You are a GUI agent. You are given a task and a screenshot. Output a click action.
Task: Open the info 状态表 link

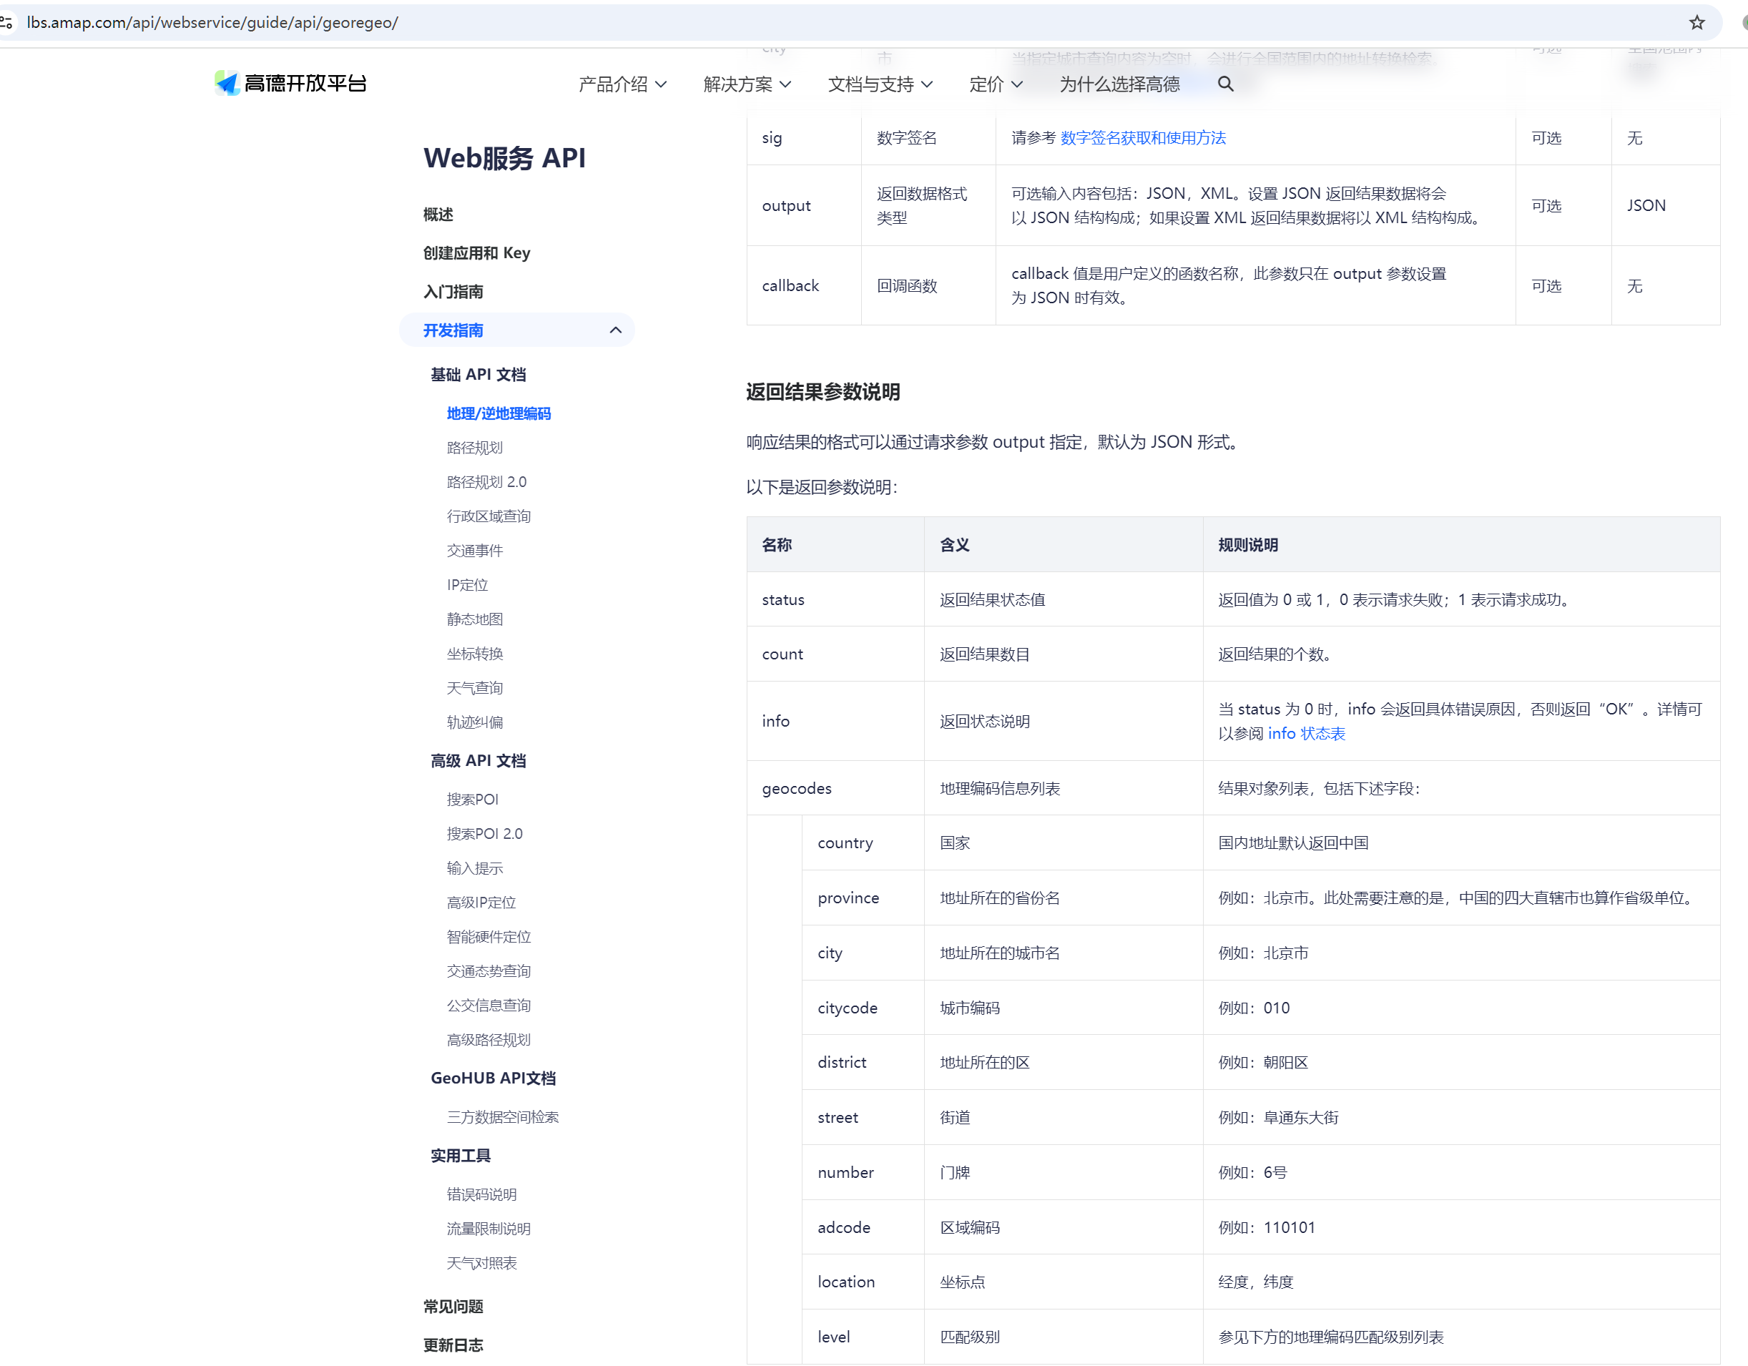[1306, 734]
